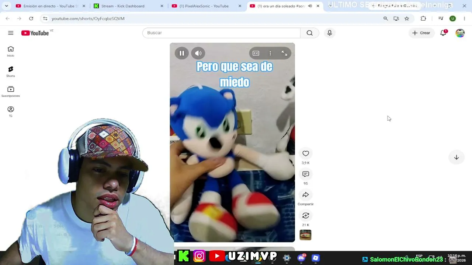Open Suscripciones in the sidebar
This screenshot has width=472, height=265.
click(11, 92)
